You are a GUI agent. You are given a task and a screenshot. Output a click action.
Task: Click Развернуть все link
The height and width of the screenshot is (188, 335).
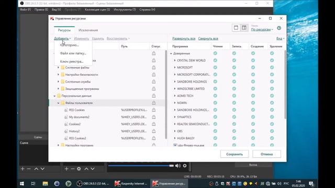click(x=184, y=39)
